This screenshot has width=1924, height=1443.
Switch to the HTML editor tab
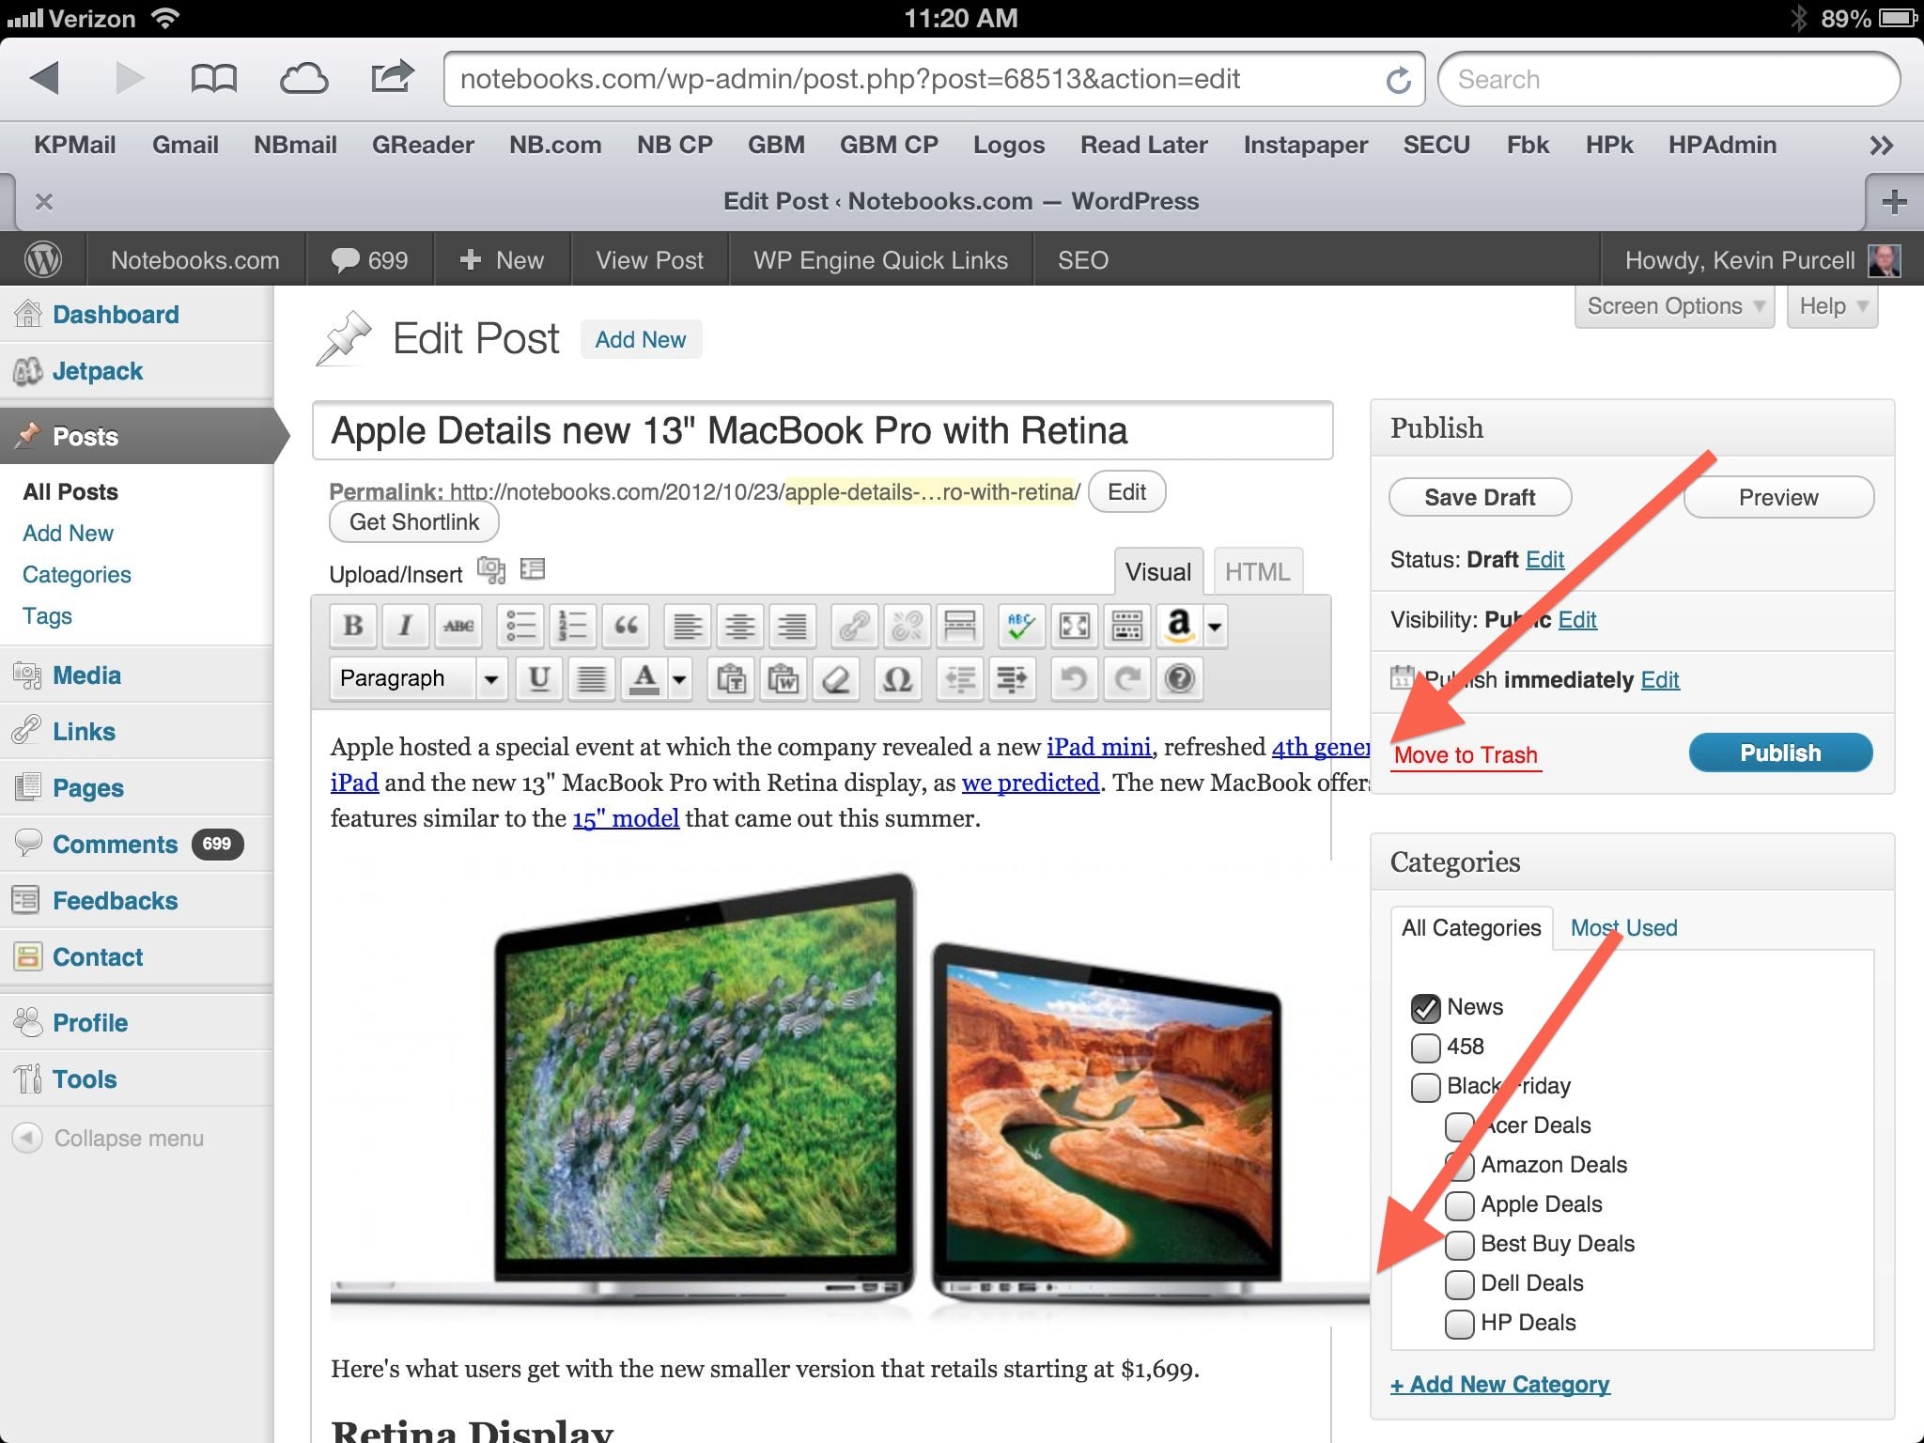tap(1258, 571)
